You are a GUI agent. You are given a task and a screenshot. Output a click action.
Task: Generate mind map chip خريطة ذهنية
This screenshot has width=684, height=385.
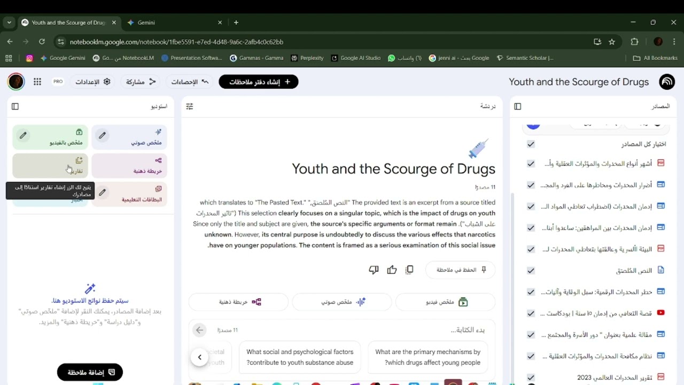pos(238,302)
